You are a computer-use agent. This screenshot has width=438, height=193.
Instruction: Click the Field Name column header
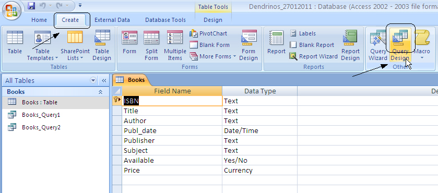pyautogui.click(x=172, y=91)
